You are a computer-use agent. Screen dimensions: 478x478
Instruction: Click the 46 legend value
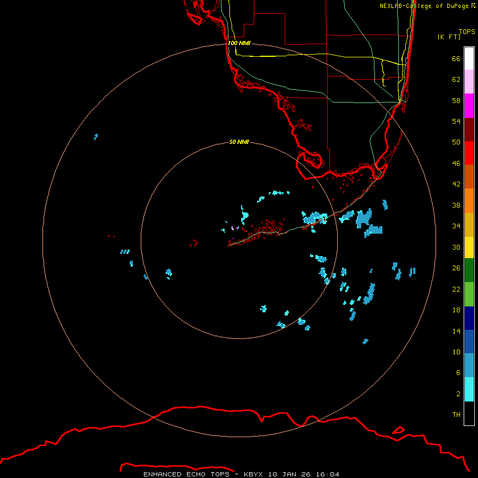(456, 163)
